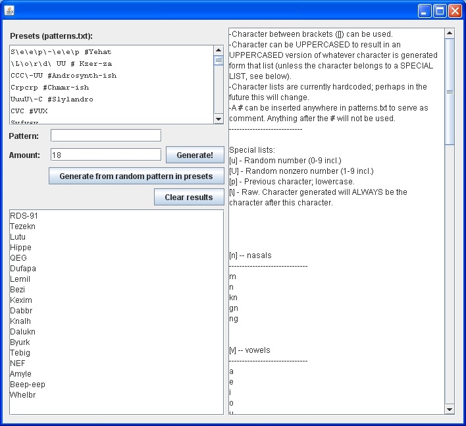
Task: Click the help text scroll up arrow
Action: pos(450,33)
